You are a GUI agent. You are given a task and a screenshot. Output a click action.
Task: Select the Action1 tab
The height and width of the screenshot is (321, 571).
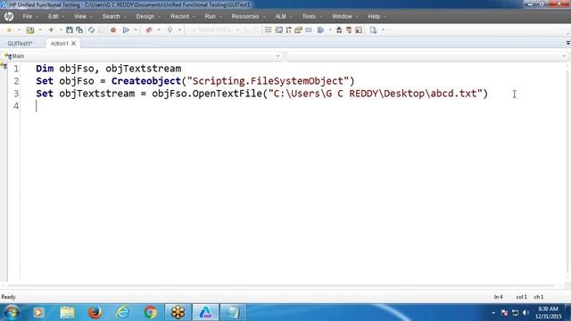point(60,44)
